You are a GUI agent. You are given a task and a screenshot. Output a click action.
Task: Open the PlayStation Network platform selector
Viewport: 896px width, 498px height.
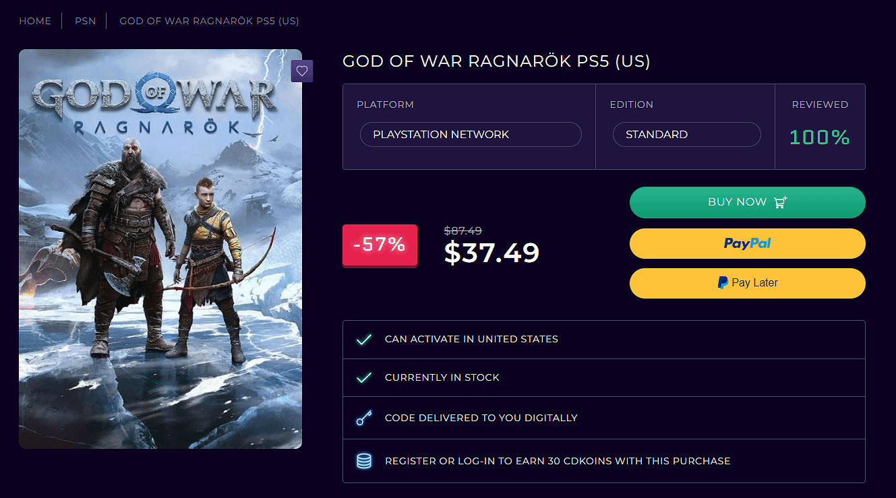(471, 135)
